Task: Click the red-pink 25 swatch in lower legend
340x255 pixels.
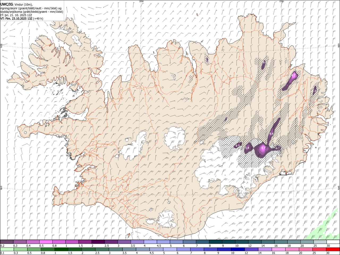Action: click(319, 249)
